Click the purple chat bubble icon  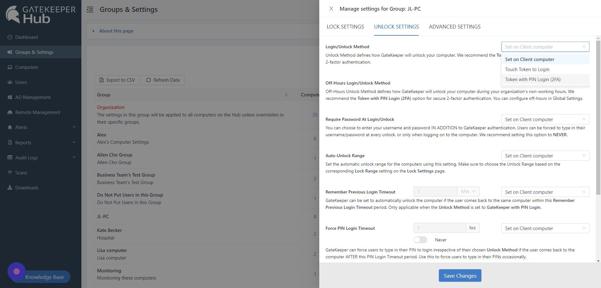(x=17, y=271)
